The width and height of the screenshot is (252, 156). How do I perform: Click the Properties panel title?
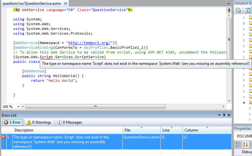pos(243,129)
